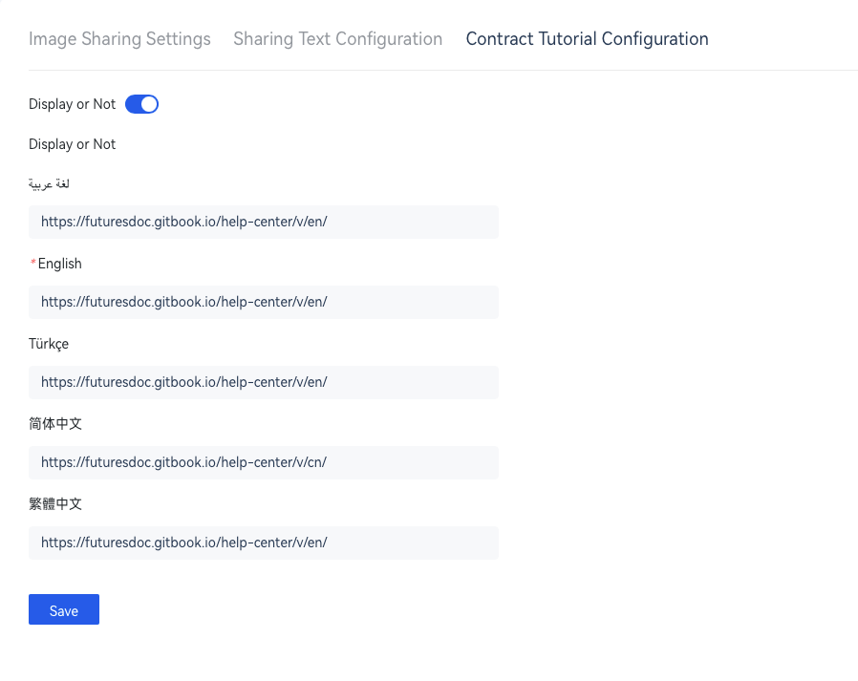Click the white knob of the toggle switch
Screen dimensions: 858x681
click(149, 104)
